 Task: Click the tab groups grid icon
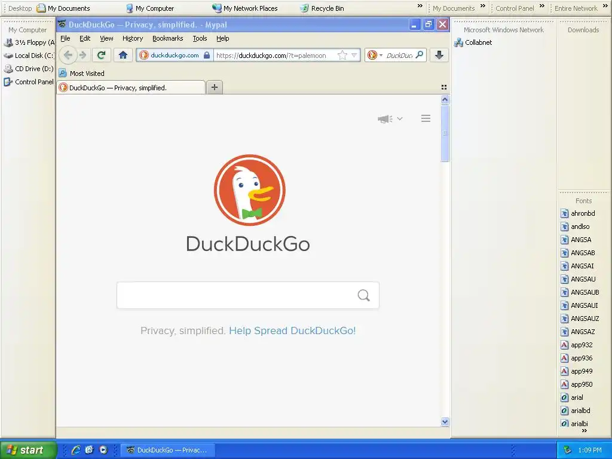point(444,87)
